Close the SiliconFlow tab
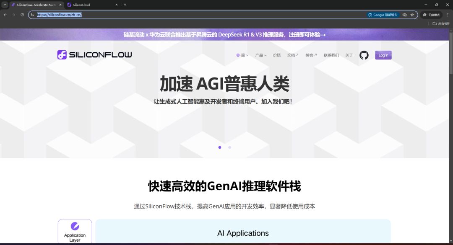This screenshot has height=245, width=453. (60, 5)
